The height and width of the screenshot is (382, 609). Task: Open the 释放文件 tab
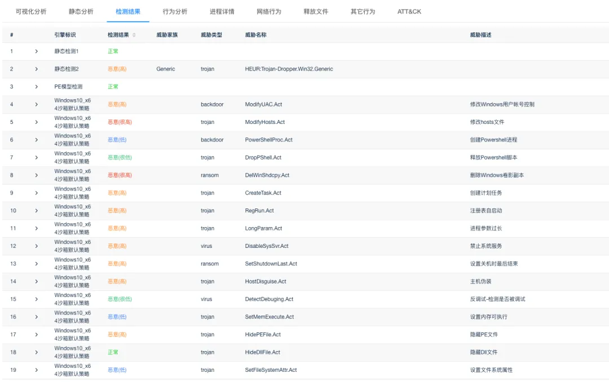point(316,12)
